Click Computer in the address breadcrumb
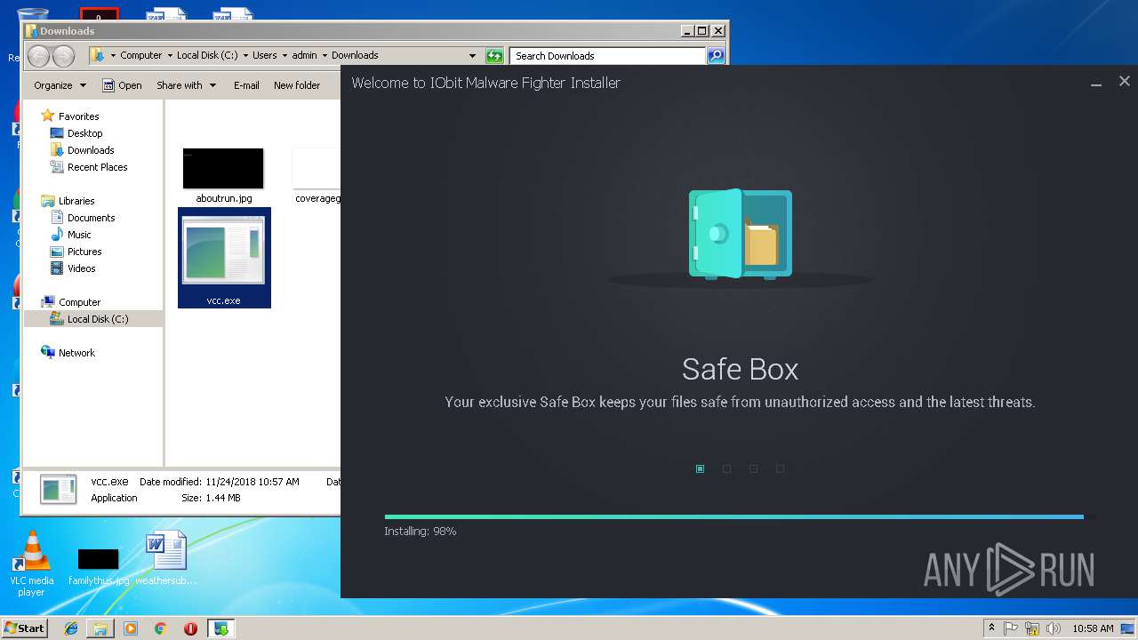The image size is (1138, 640). coord(141,55)
